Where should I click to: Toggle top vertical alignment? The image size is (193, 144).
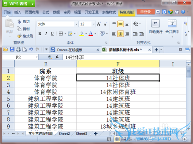click(114, 24)
